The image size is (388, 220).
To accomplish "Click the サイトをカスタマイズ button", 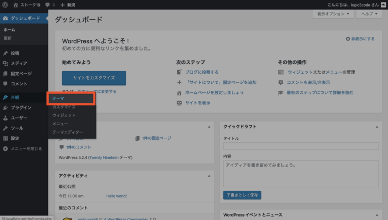I will point(94,78).
